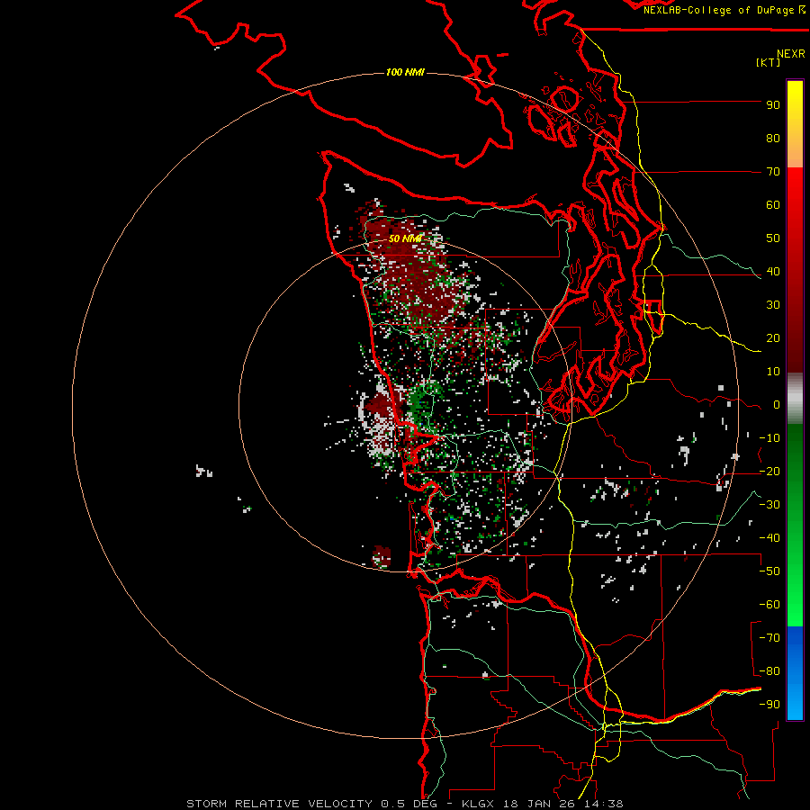Click the 50 NMI range ring label
This screenshot has height=810, width=810.
click(x=405, y=238)
